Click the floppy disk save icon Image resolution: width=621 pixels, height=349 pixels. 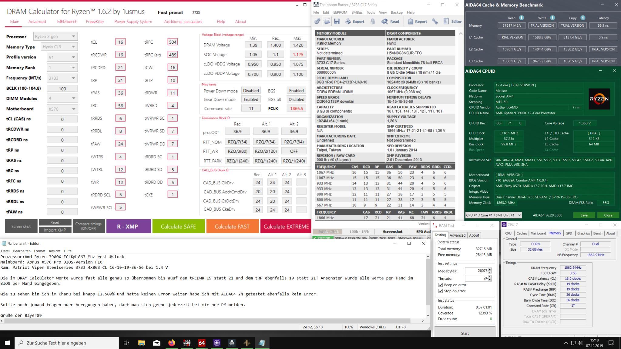[x=337, y=22]
